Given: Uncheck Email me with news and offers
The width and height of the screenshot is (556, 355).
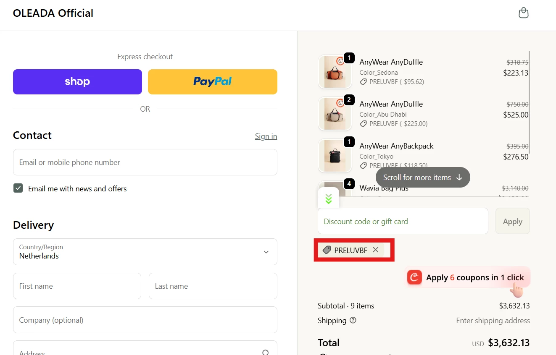Looking at the screenshot, I should (x=18, y=188).
